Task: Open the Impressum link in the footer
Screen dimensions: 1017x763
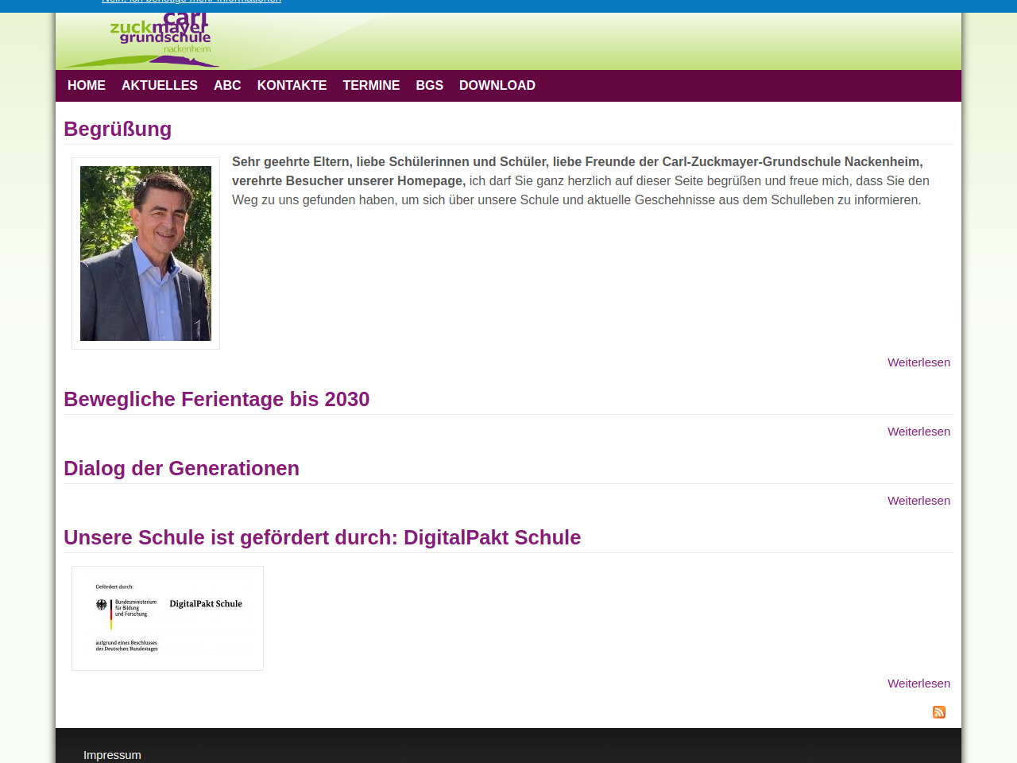Action: [x=112, y=755]
